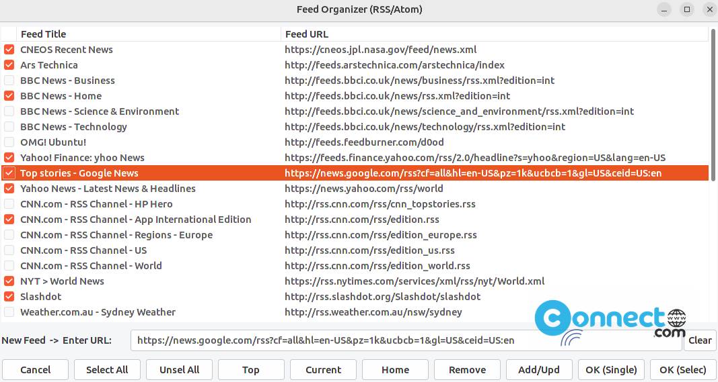Click the rss.cnn.com/rss/edition_europe.rss URL
This screenshot has height=382, width=718.
click(380, 235)
